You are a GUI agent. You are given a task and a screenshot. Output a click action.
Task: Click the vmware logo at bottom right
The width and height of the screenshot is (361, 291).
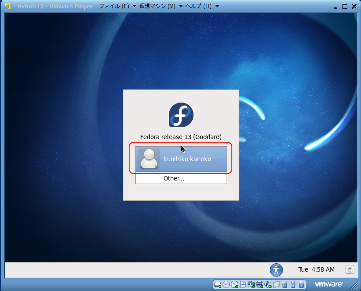coord(328,284)
